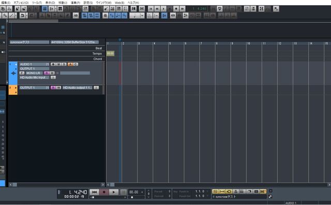
Task: Open the OUTPUT 1 routing field under AUDIO 1
Action: [x=34, y=68]
